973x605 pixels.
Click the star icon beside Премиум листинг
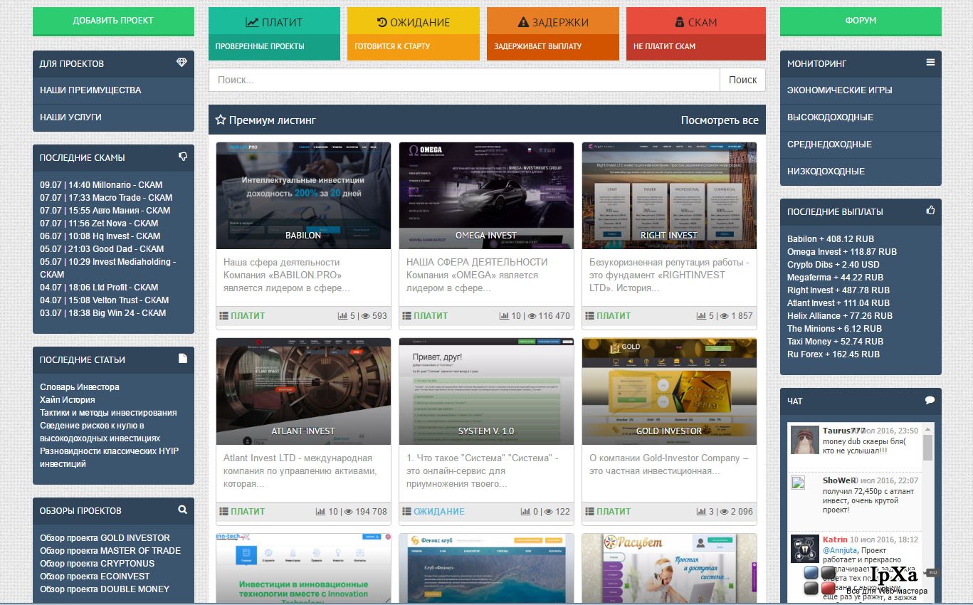(x=221, y=120)
